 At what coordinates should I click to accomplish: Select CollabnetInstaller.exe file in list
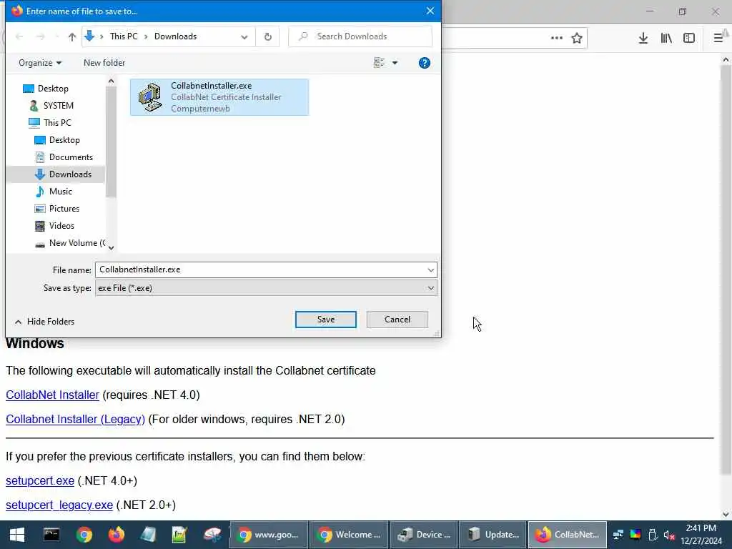(219, 97)
